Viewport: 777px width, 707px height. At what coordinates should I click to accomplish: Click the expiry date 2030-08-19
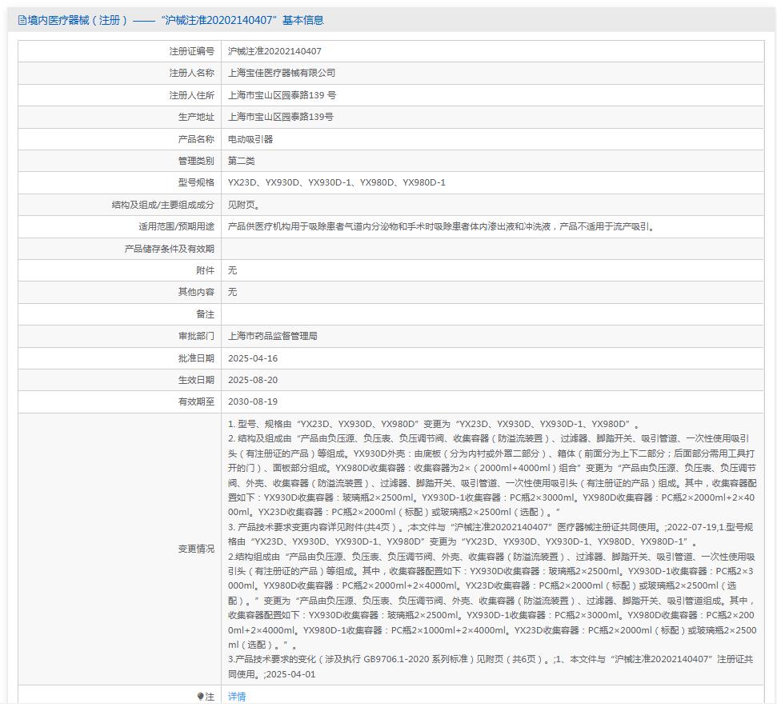point(253,401)
